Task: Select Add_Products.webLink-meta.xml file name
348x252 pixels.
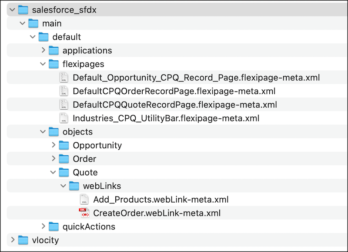Action: 161,200
